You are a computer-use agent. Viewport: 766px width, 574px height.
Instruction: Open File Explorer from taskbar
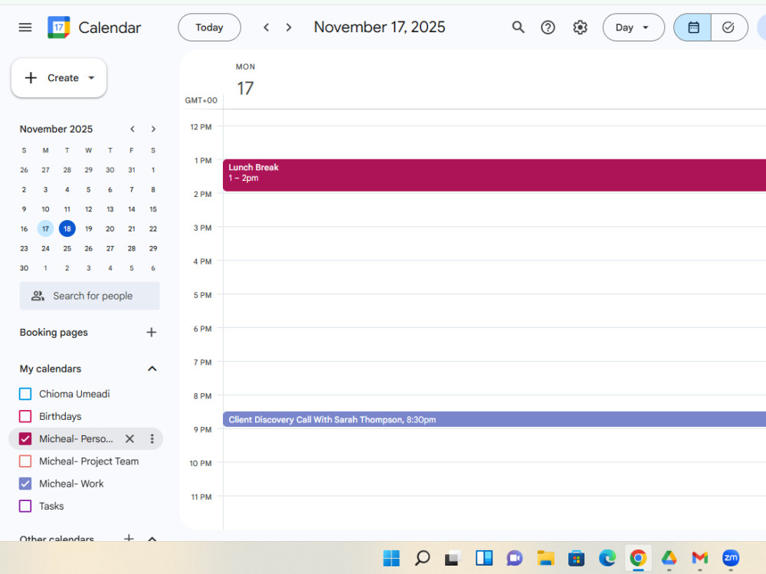(x=545, y=558)
